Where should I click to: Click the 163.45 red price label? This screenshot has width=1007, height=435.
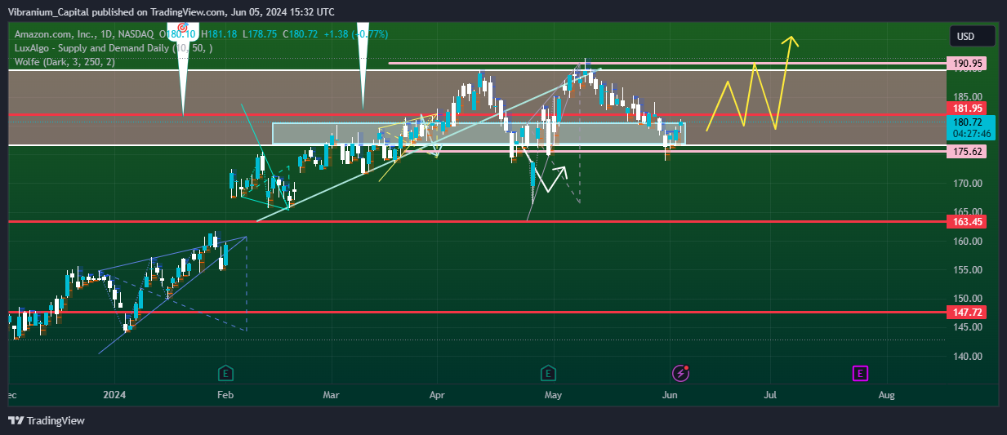967,221
